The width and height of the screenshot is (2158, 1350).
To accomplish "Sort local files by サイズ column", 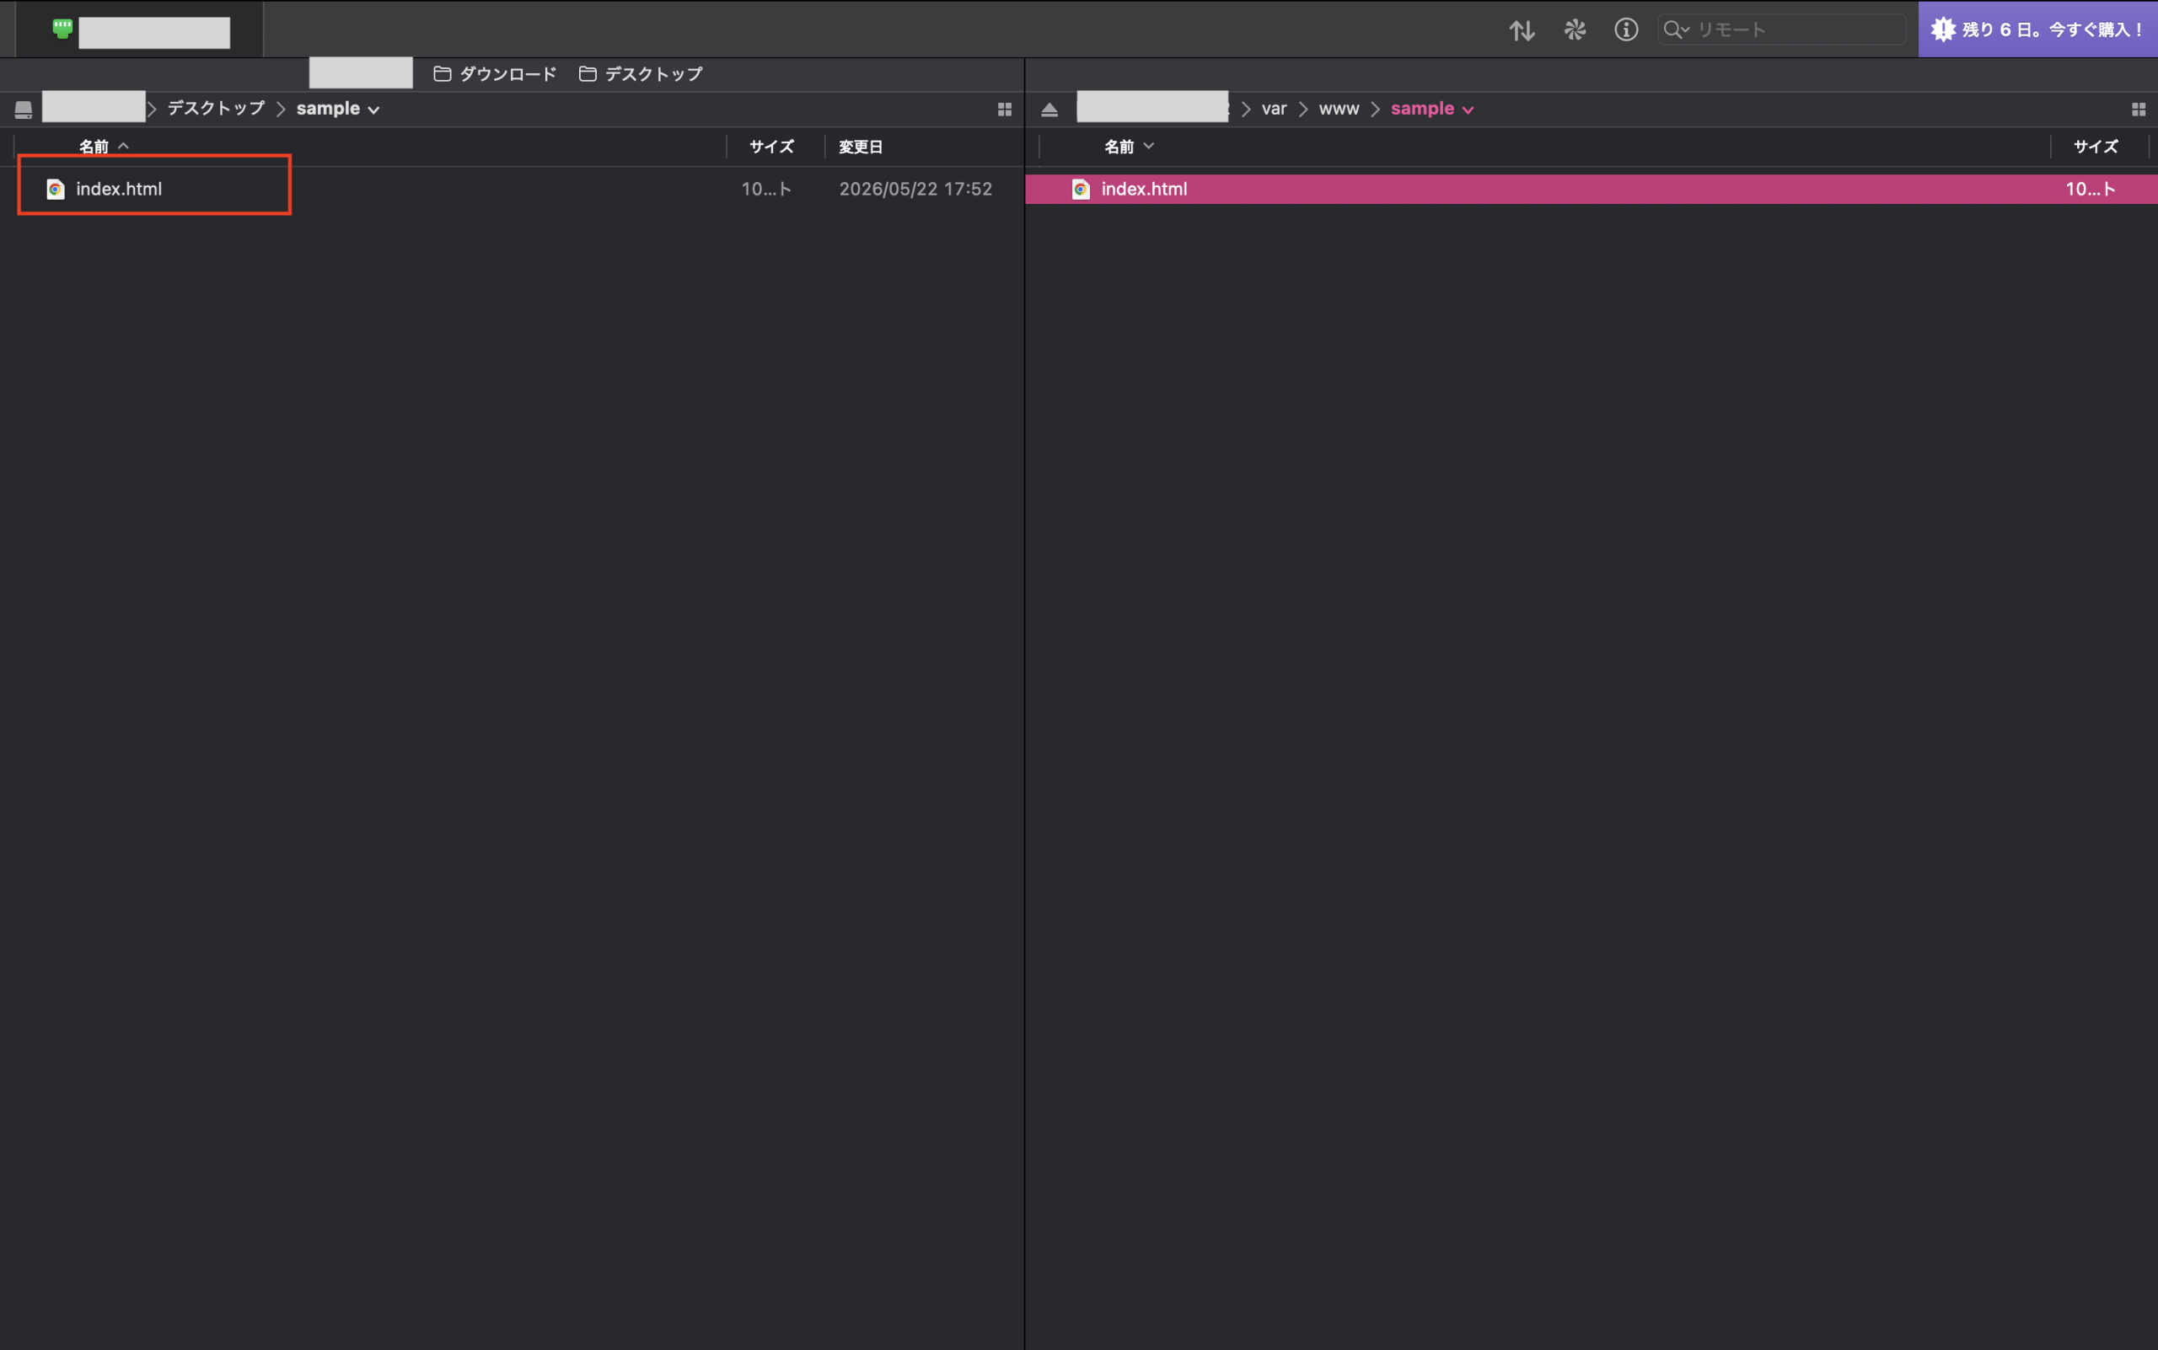I will (771, 147).
